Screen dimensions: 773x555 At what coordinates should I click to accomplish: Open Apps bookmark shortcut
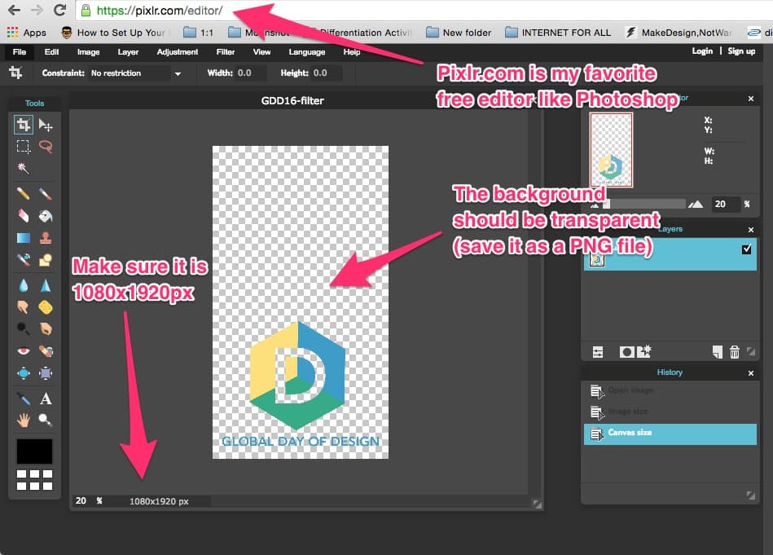[27, 33]
